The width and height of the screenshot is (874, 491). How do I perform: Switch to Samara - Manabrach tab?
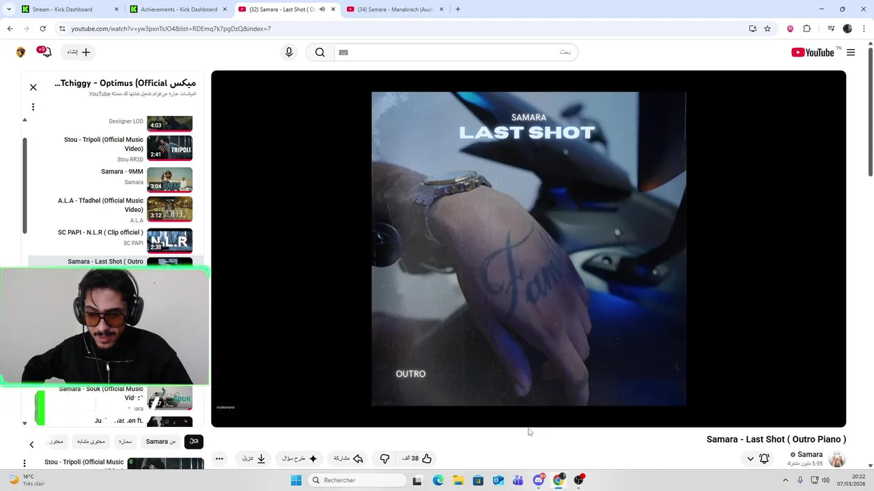pos(395,10)
